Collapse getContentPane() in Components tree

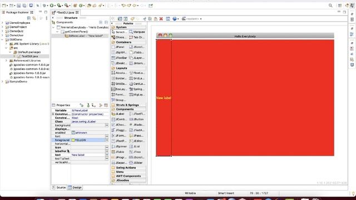[57, 32]
